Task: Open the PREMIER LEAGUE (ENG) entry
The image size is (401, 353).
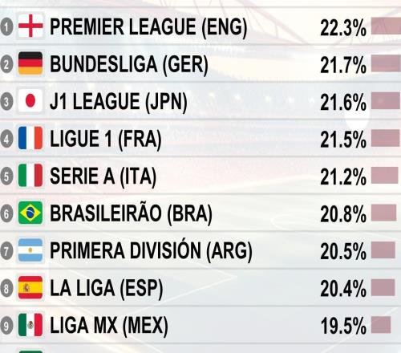Action: coord(148,27)
